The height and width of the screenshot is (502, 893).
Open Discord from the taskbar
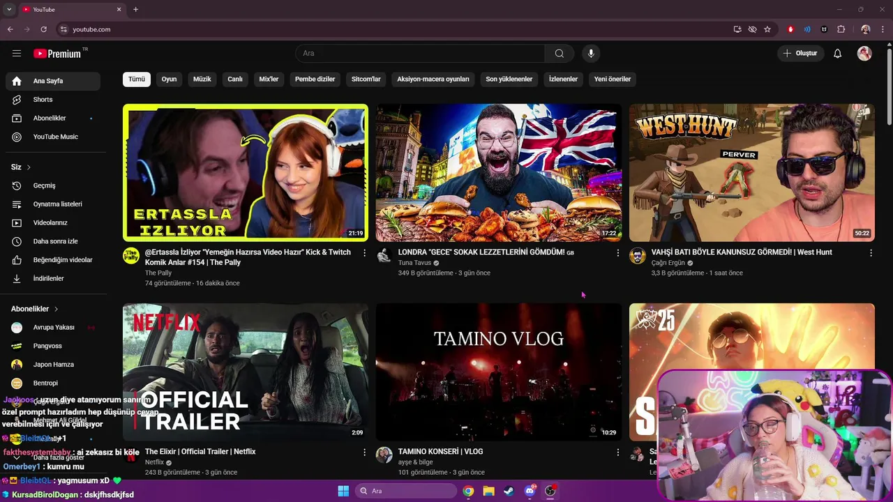530,491
